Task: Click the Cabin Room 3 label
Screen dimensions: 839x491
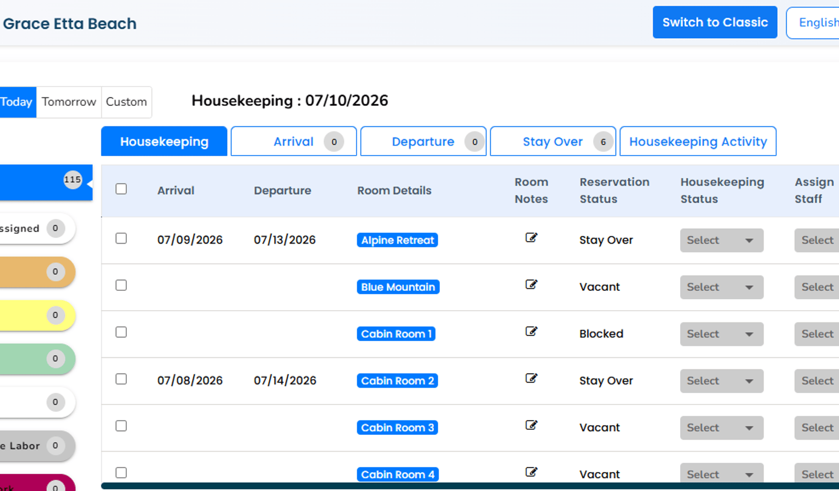Action: click(x=397, y=428)
